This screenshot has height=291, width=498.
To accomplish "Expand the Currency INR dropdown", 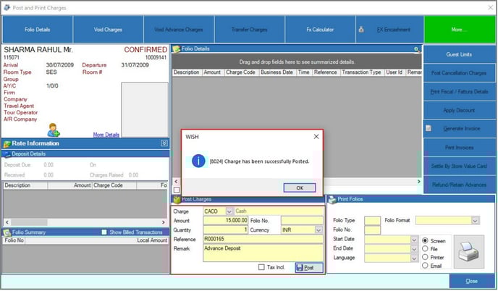I will (x=318, y=229).
